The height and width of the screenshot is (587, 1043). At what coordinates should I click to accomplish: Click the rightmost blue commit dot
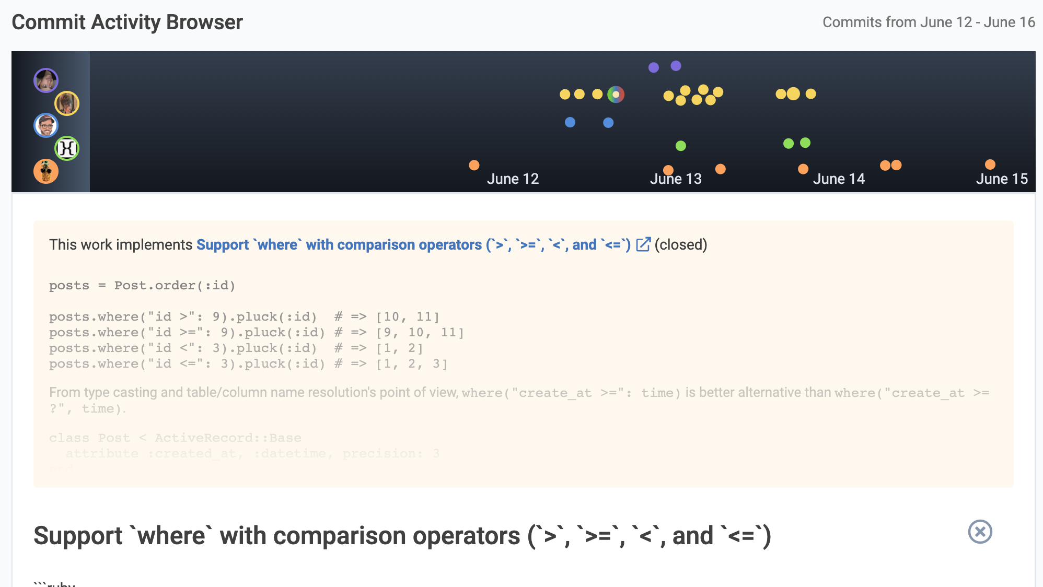click(x=608, y=123)
